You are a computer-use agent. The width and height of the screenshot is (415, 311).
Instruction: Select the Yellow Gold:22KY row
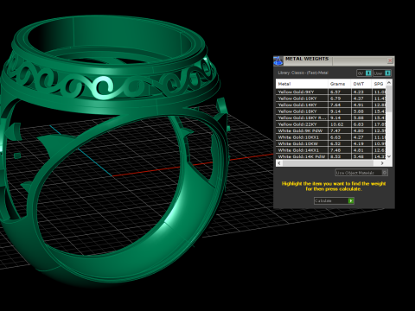(x=331, y=124)
